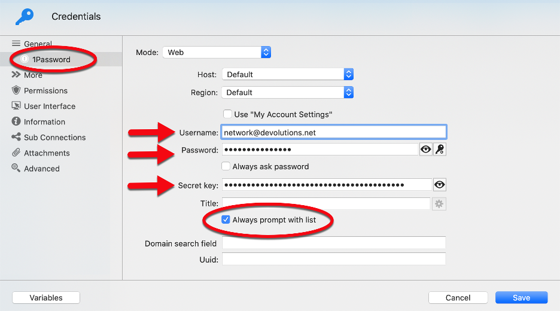The width and height of the screenshot is (560, 311).
Task: Click the Title input field
Action: [326, 203]
